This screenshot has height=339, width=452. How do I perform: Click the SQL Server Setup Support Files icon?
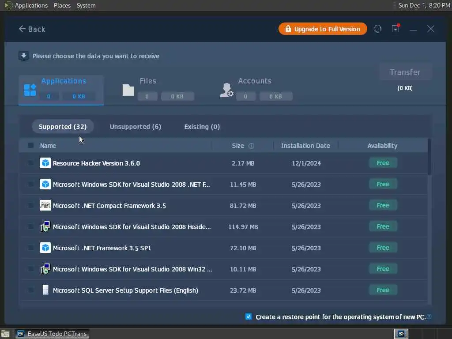(45, 290)
